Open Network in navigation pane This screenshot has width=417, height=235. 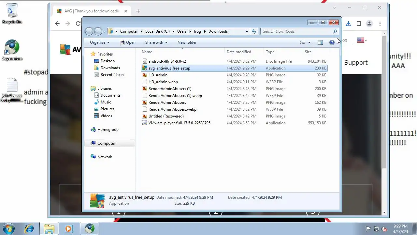point(104,157)
